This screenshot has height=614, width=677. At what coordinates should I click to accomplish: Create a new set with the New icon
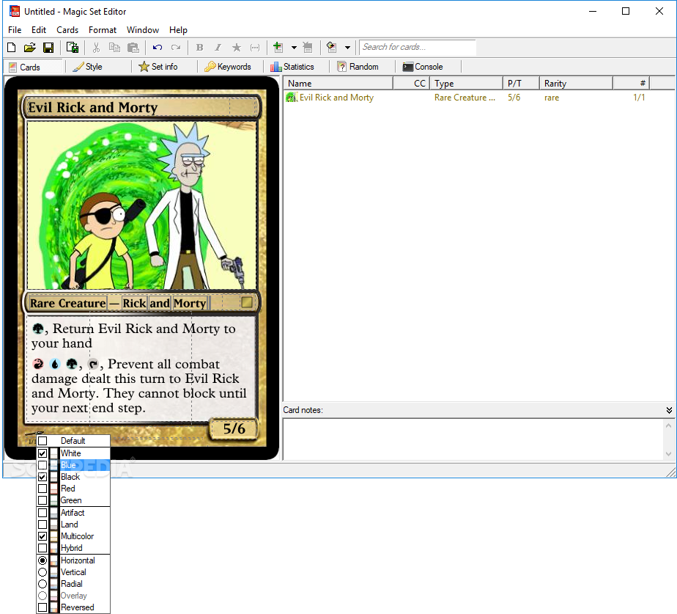click(x=12, y=48)
